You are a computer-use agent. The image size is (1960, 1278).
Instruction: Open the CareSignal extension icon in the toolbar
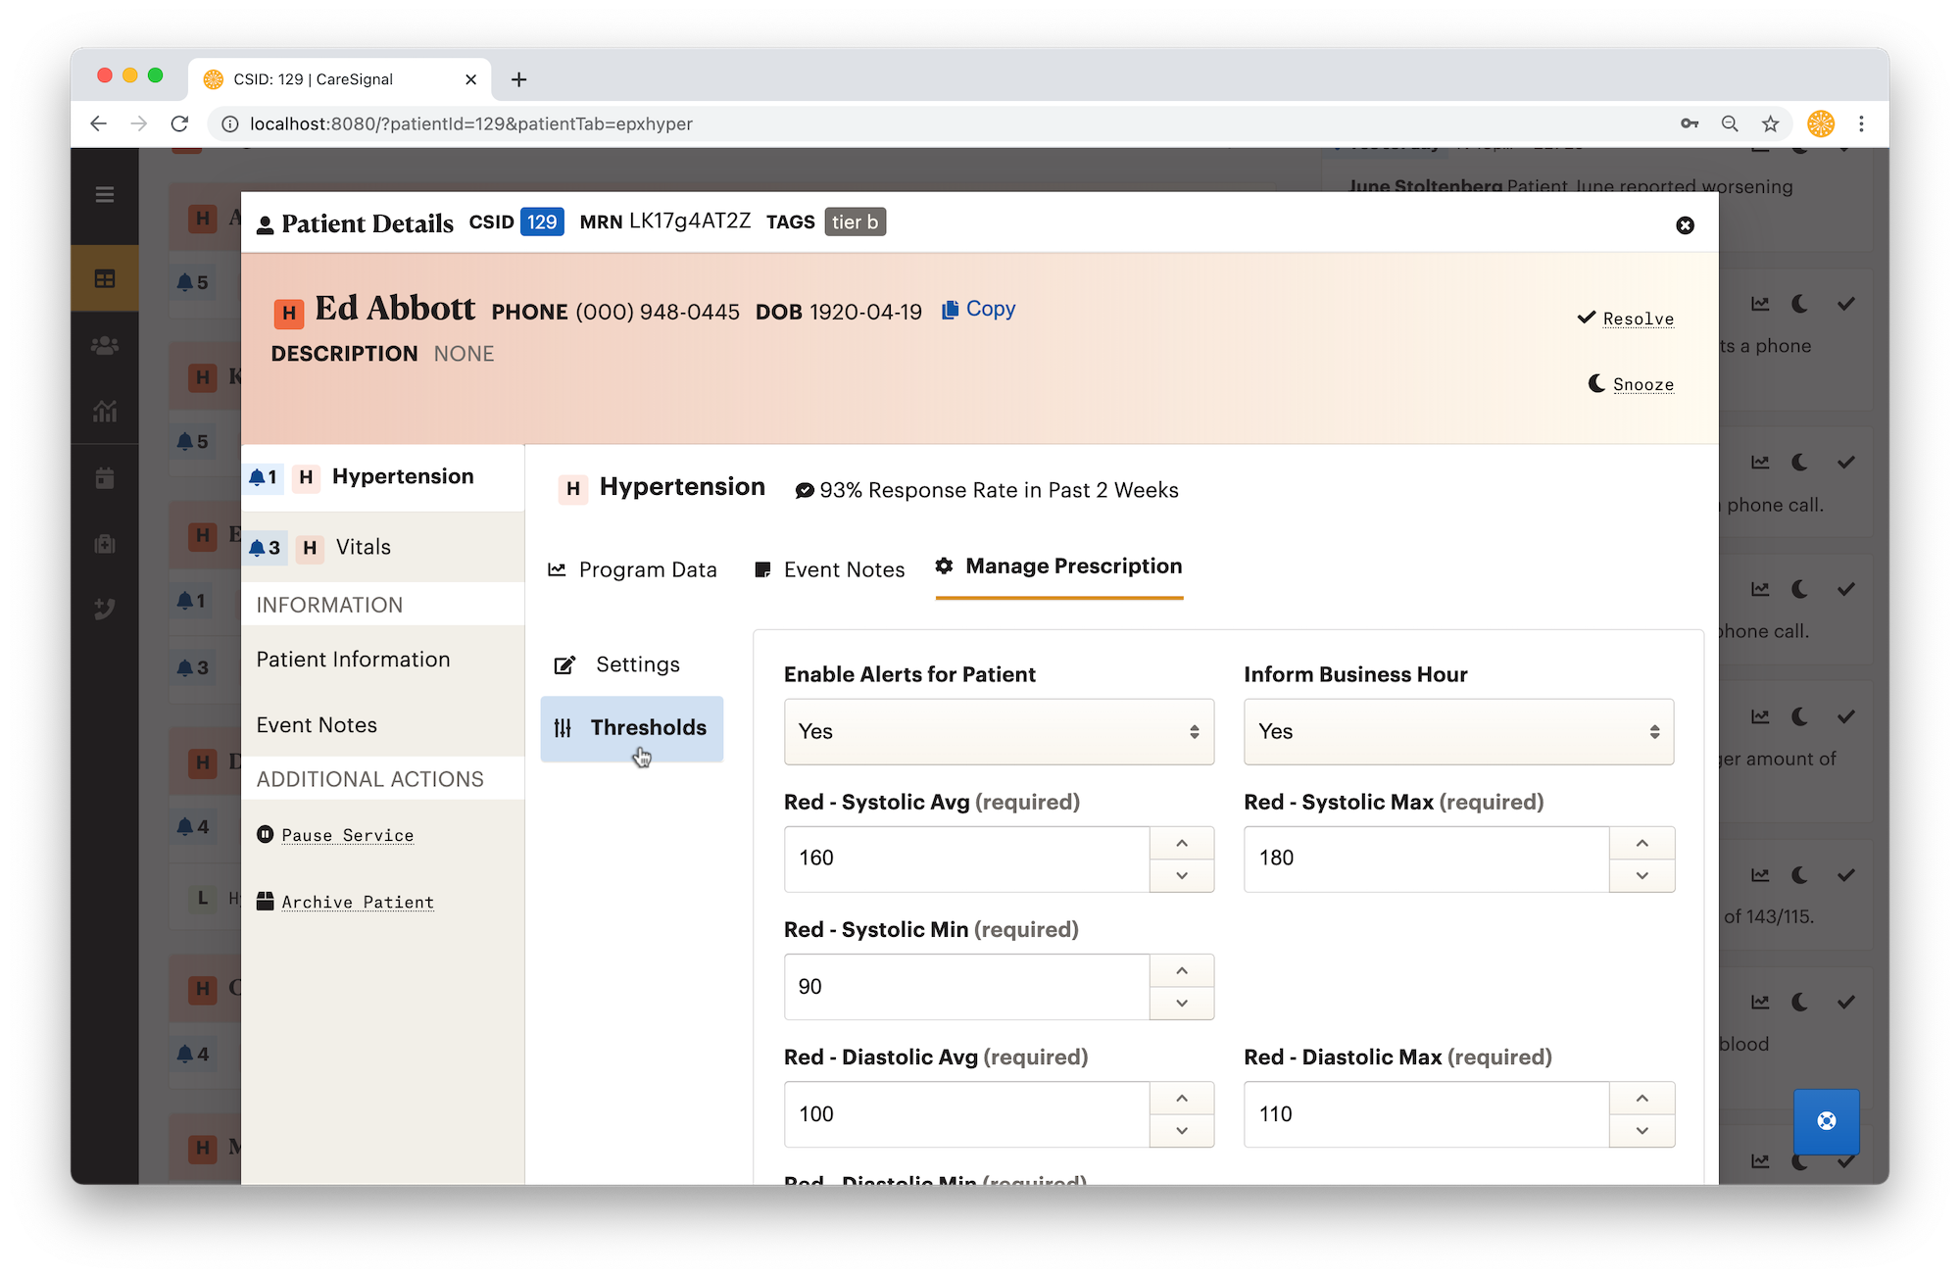[x=1821, y=123]
